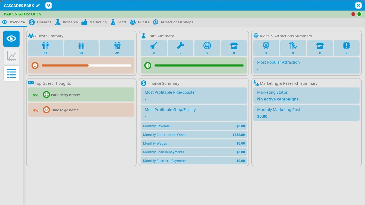The height and width of the screenshot is (205, 365).
Task: Select the shops tile in Rides summary
Action: (320, 48)
